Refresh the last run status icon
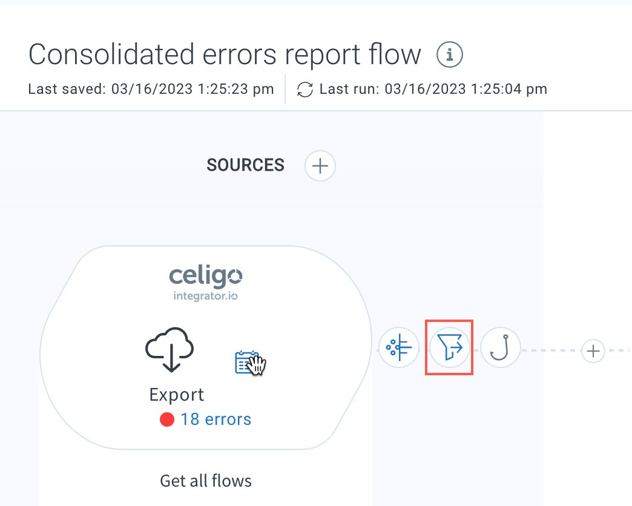 pyautogui.click(x=304, y=89)
